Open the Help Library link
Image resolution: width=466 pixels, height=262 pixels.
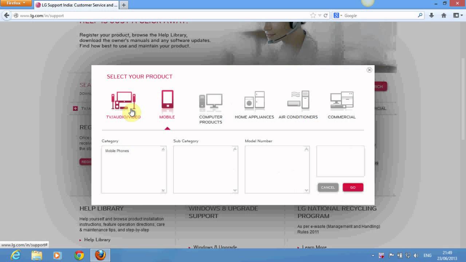tap(97, 240)
